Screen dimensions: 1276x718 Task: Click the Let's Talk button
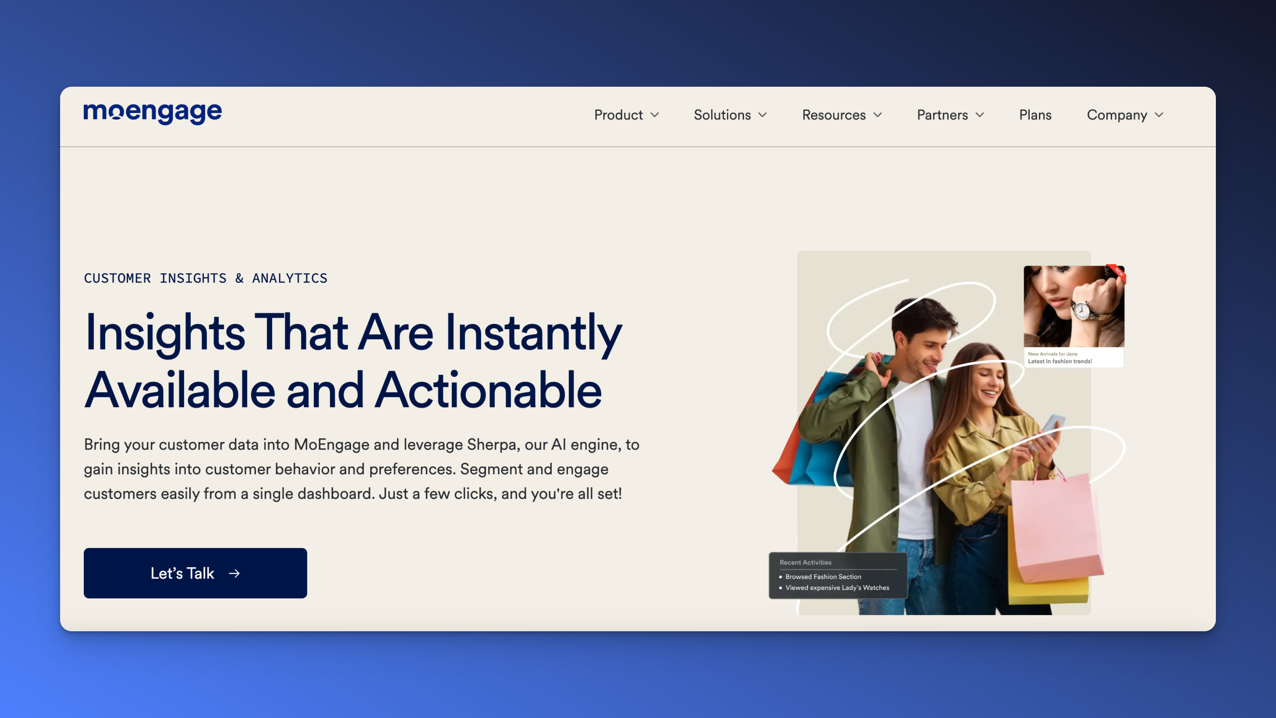tap(195, 573)
